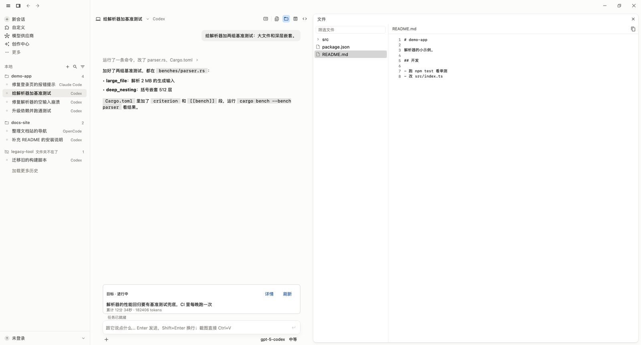Open session 升级依赖并跑通测试
This screenshot has width=641, height=345.
click(x=44, y=111)
